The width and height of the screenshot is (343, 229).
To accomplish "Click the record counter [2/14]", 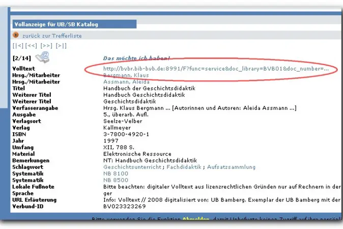I will [22, 58].
